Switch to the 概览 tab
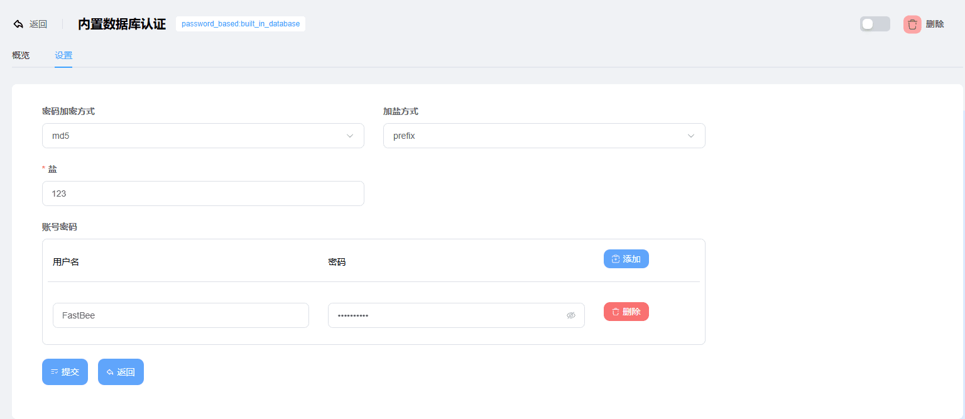This screenshot has width=965, height=419. [21, 55]
